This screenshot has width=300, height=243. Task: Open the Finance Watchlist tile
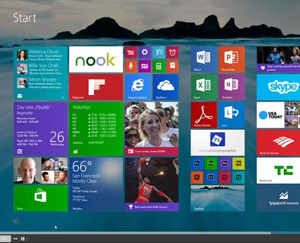coord(96,129)
